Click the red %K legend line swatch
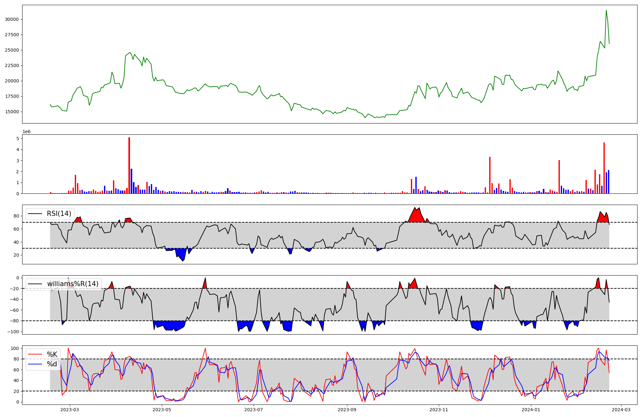642x417 pixels. click(35, 354)
